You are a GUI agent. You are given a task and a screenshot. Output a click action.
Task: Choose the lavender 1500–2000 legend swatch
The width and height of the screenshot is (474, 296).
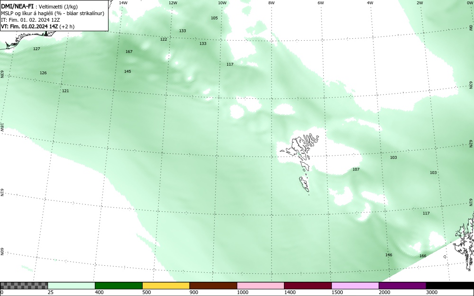[x=355, y=286]
